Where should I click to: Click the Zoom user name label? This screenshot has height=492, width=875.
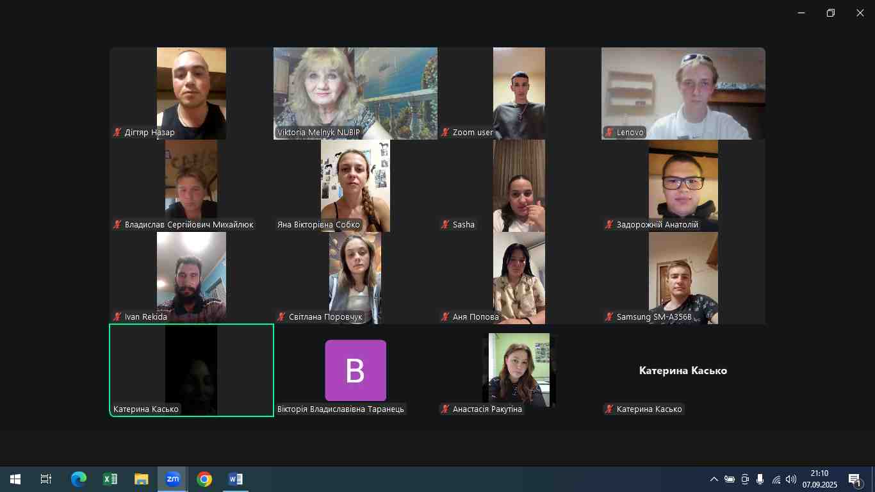(x=473, y=133)
